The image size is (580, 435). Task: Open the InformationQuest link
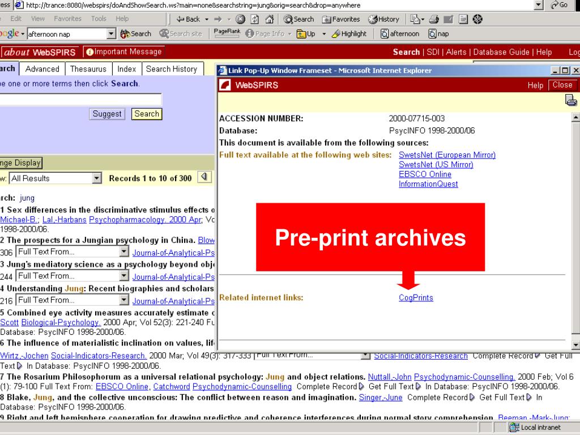click(x=428, y=184)
